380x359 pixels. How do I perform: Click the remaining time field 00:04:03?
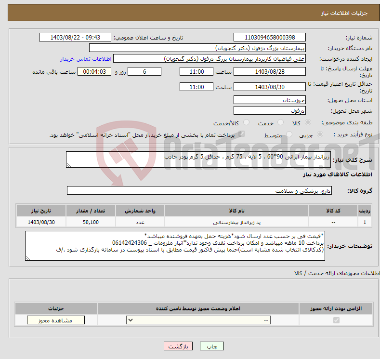click(x=94, y=71)
